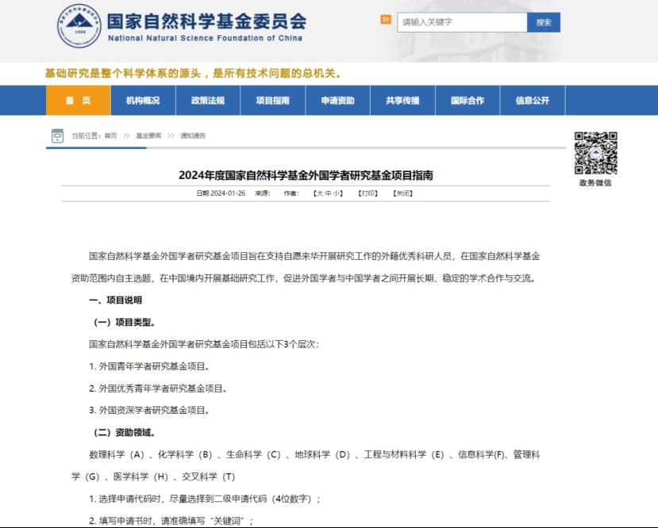Follow the 基金要闻 breadcrumb link
The height and width of the screenshot is (528, 658).
(x=148, y=136)
